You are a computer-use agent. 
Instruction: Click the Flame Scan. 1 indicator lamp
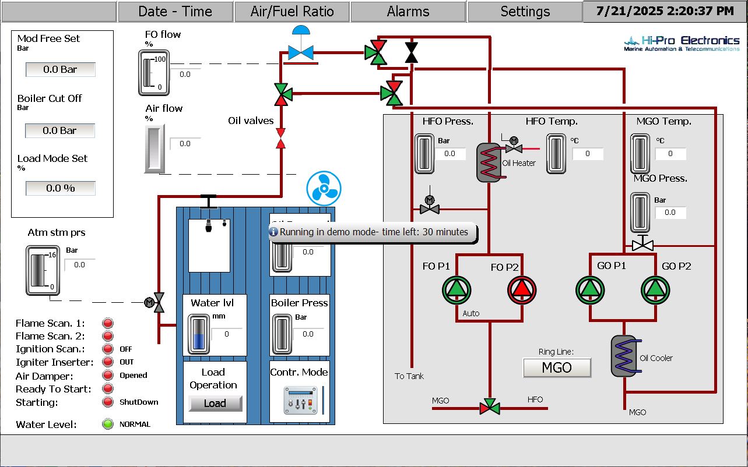pyautogui.click(x=108, y=323)
